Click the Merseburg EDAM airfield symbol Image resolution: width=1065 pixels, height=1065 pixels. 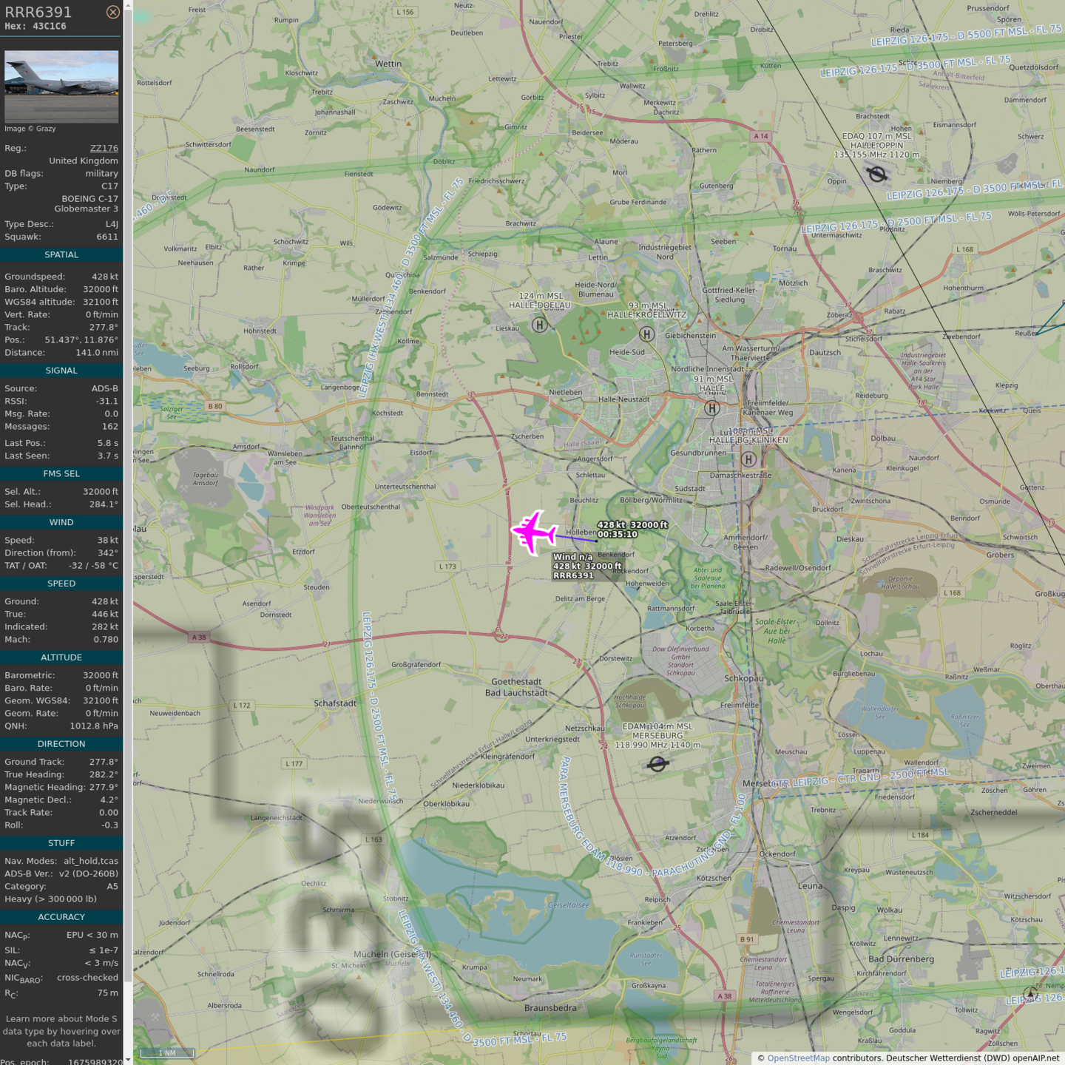657,764
